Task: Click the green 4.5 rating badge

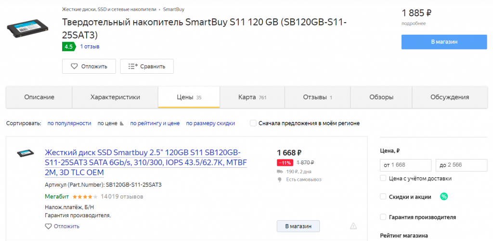Action: tap(68, 47)
